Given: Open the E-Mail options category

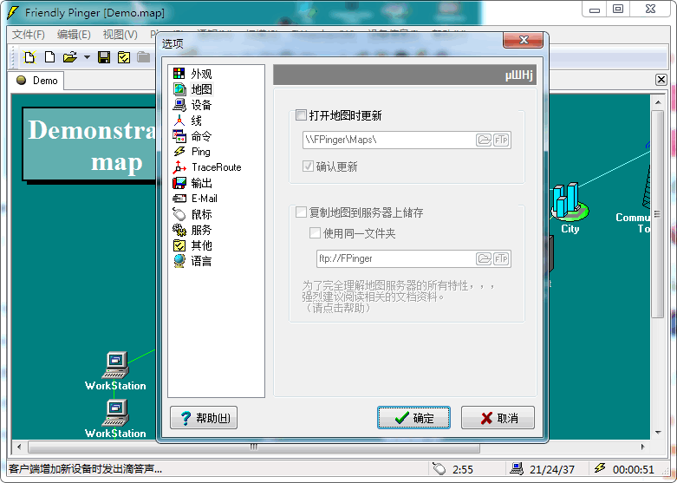Looking at the screenshot, I should coord(195,199).
